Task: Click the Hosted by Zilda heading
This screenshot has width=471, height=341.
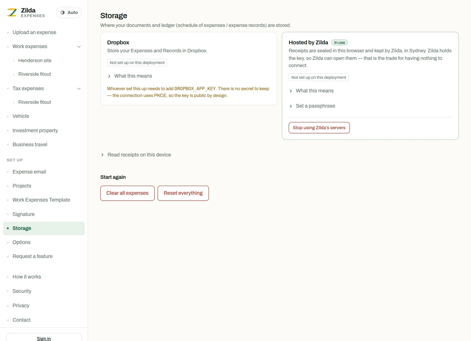Action: 308,42
